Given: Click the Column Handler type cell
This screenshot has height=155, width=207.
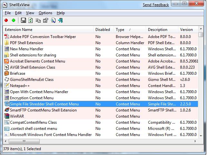Looking at the screenshot, I should pos(130,43).
